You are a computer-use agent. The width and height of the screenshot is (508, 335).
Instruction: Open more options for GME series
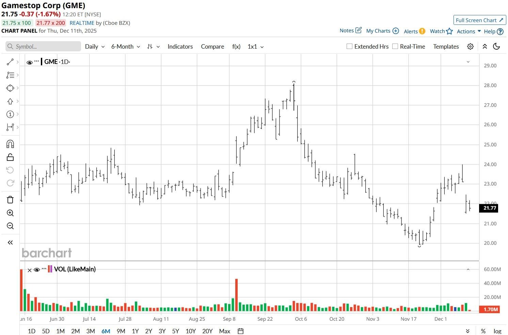tap(37, 62)
